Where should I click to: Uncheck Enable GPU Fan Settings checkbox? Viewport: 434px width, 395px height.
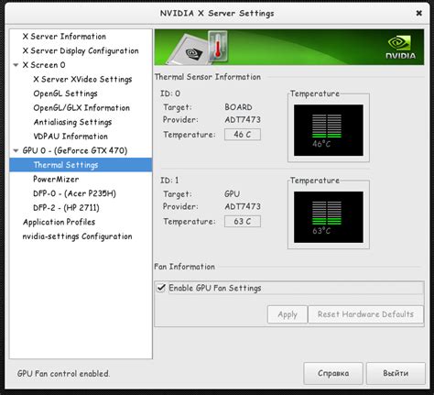click(x=160, y=288)
